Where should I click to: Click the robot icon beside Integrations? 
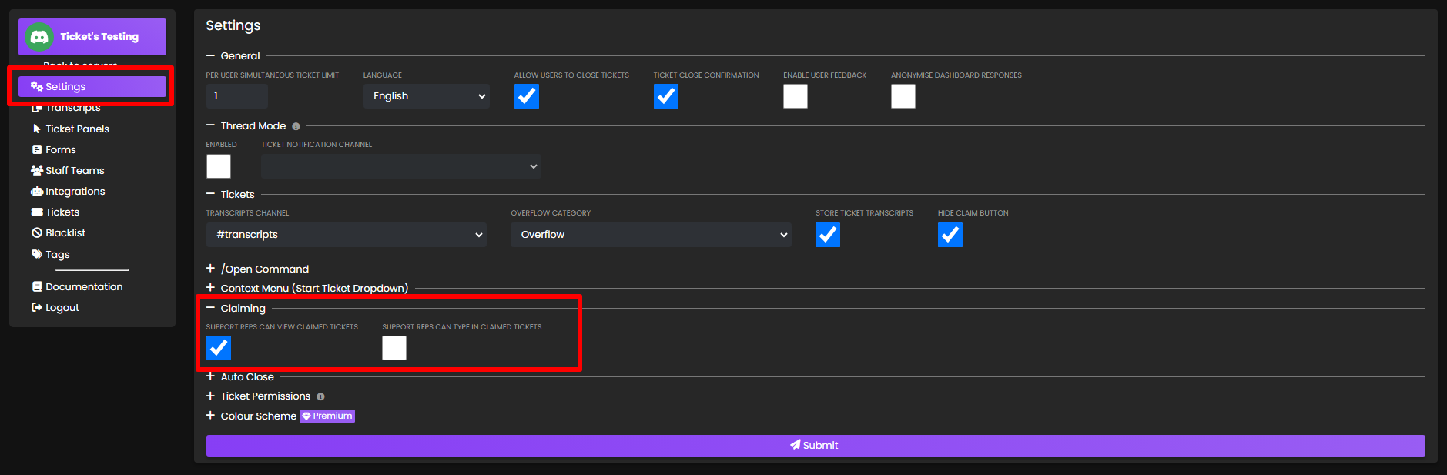point(36,191)
